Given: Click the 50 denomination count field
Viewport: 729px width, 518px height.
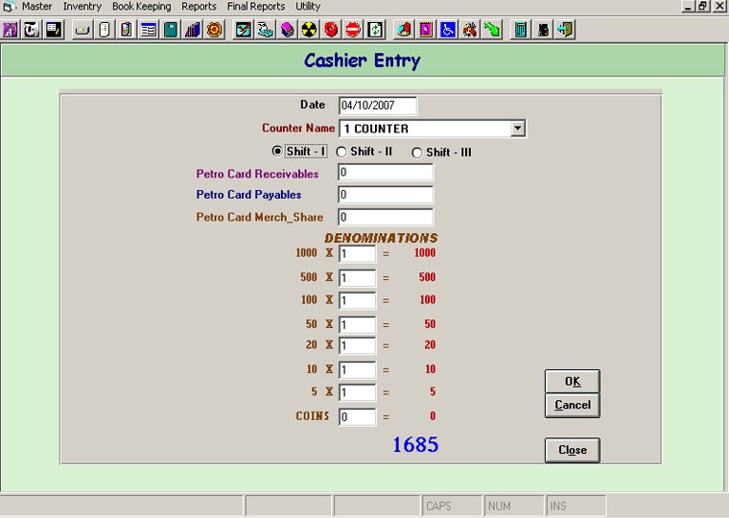Looking at the screenshot, I should pos(357,324).
